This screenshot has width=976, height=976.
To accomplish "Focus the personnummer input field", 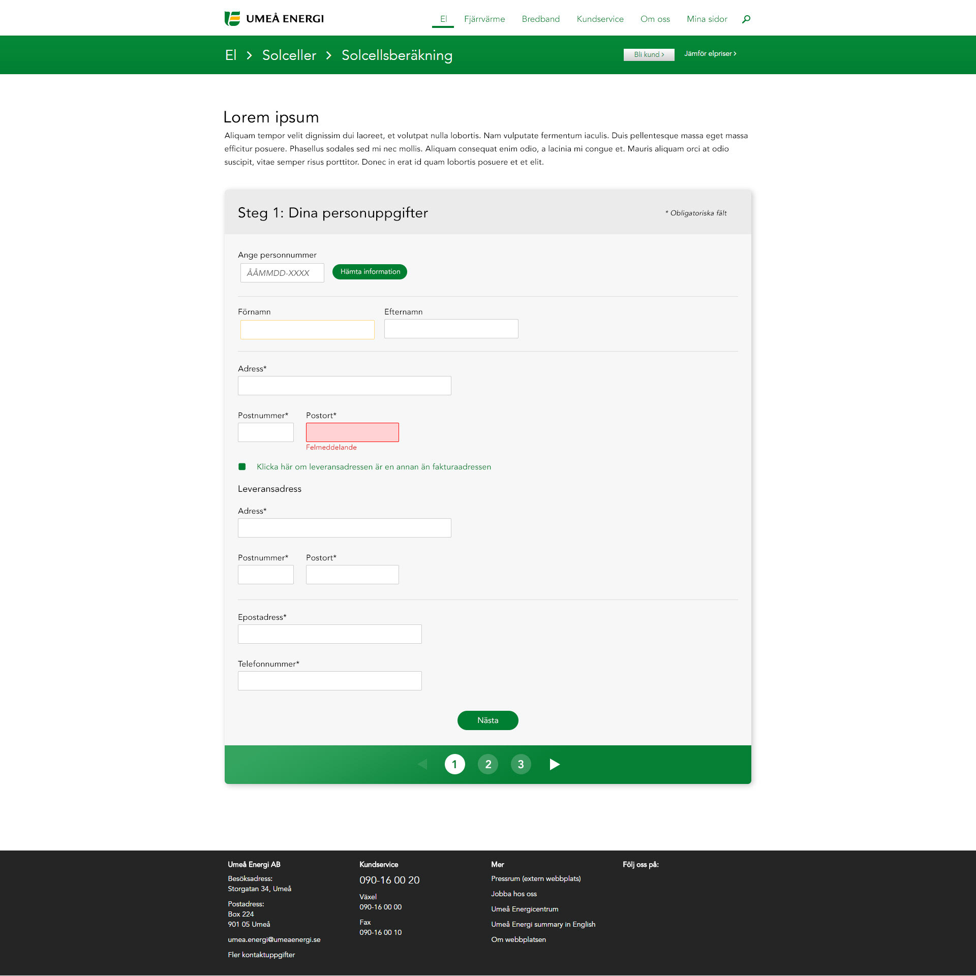I will [282, 273].
